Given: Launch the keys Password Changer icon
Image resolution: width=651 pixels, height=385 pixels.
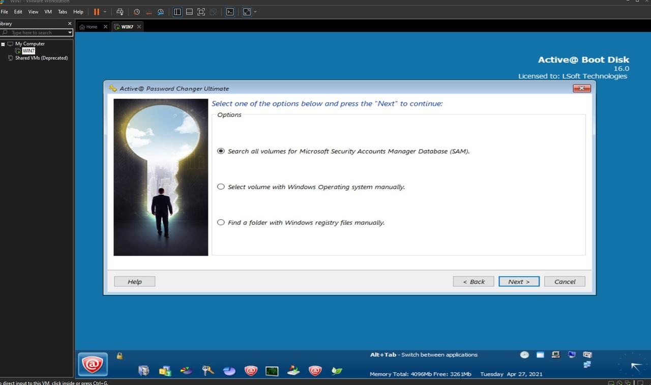Looking at the screenshot, I should click(x=208, y=371).
